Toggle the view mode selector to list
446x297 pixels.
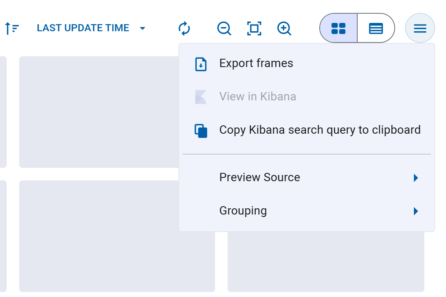376,28
